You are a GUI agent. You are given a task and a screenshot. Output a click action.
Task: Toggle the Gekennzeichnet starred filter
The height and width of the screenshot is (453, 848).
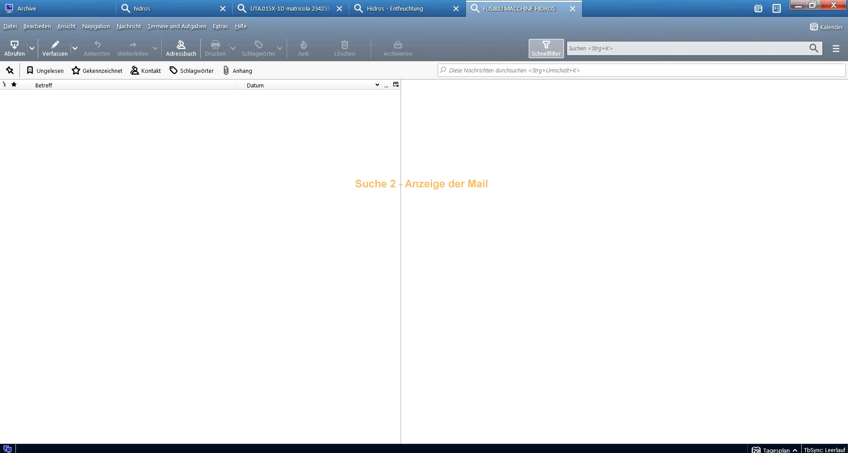coord(97,71)
